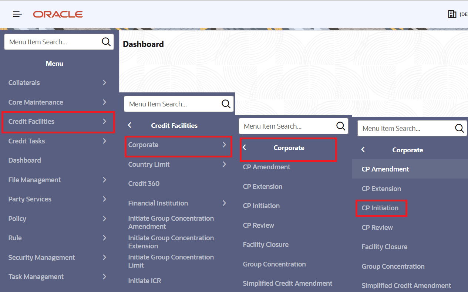The height and width of the screenshot is (292, 468).
Task: Click the Dashboard page heading
Action: pyautogui.click(x=143, y=44)
